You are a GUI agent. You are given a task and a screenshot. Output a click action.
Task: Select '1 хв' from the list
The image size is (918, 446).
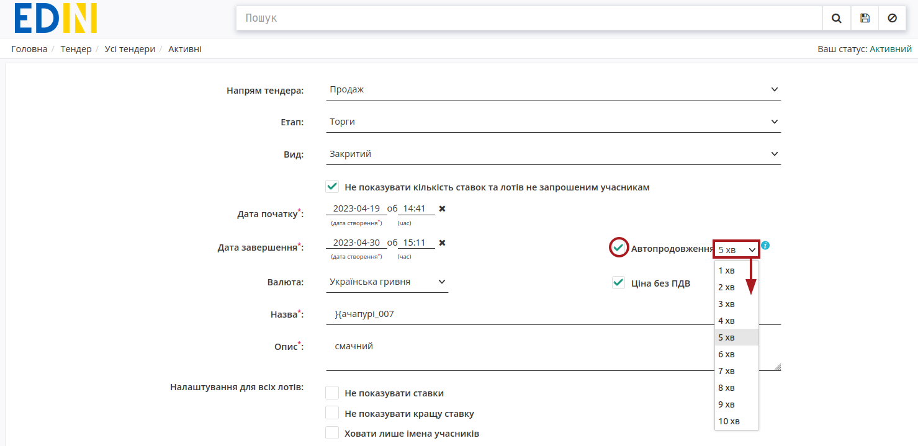pyautogui.click(x=737, y=270)
